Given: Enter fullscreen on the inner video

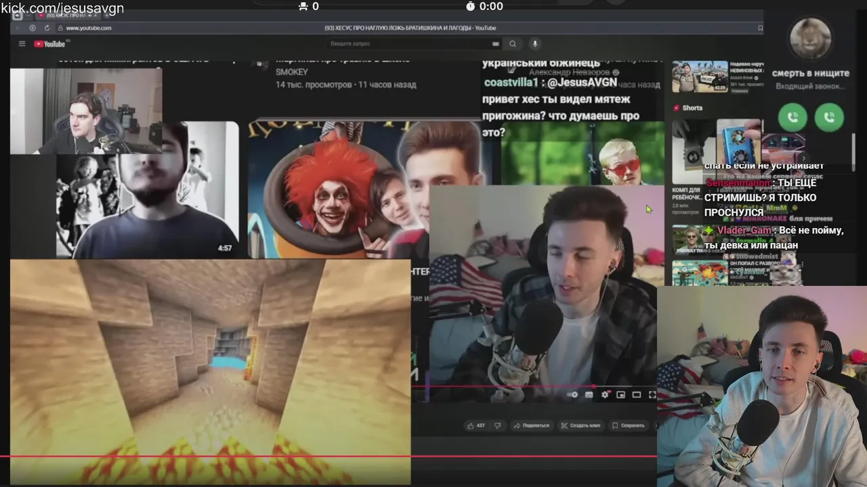Looking at the screenshot, I should (652, 395).
